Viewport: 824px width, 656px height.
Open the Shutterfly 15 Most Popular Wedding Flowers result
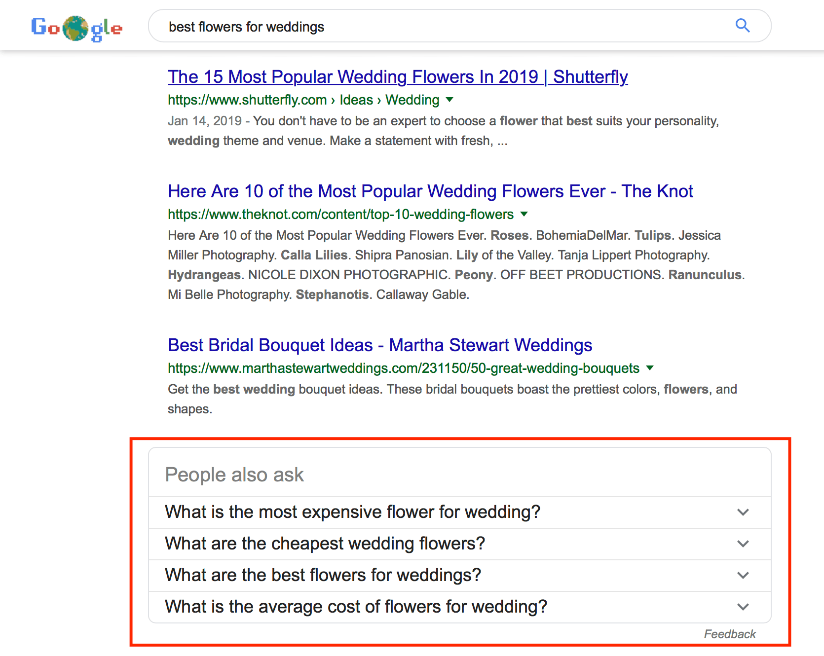[398, 77]
